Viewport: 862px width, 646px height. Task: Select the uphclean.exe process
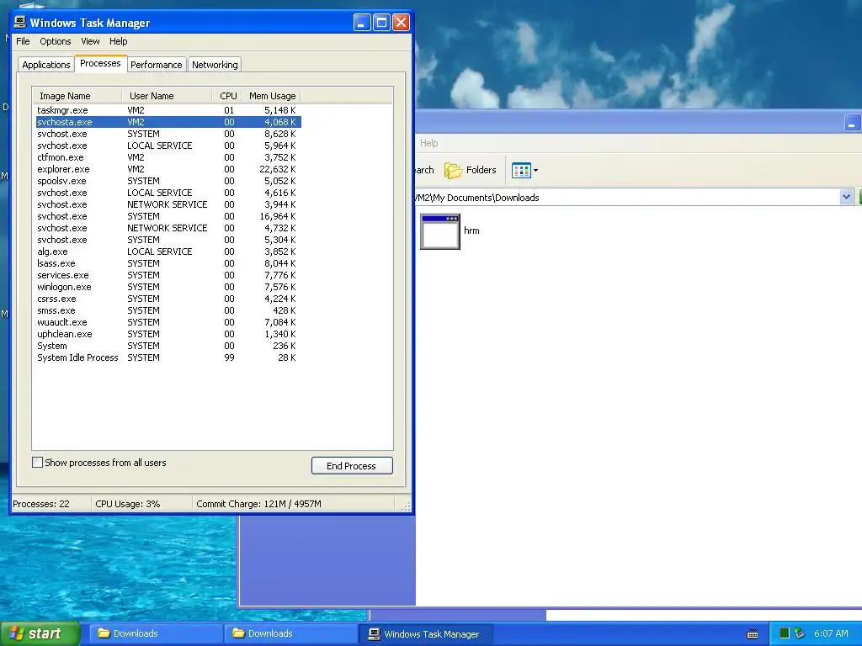(x=168, y=334)
